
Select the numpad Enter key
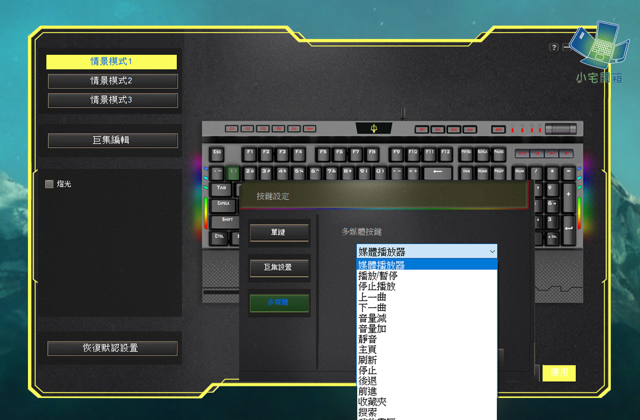click(568, 230)
